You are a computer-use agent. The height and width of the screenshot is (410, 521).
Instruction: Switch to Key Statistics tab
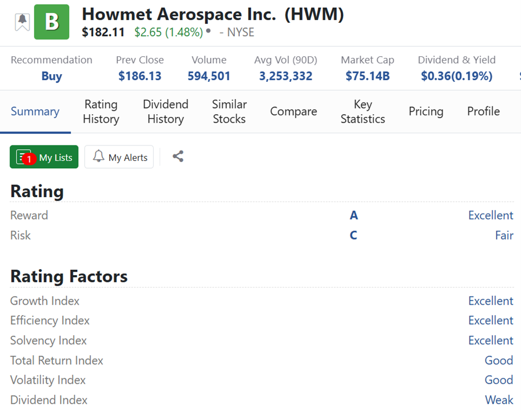363,111
